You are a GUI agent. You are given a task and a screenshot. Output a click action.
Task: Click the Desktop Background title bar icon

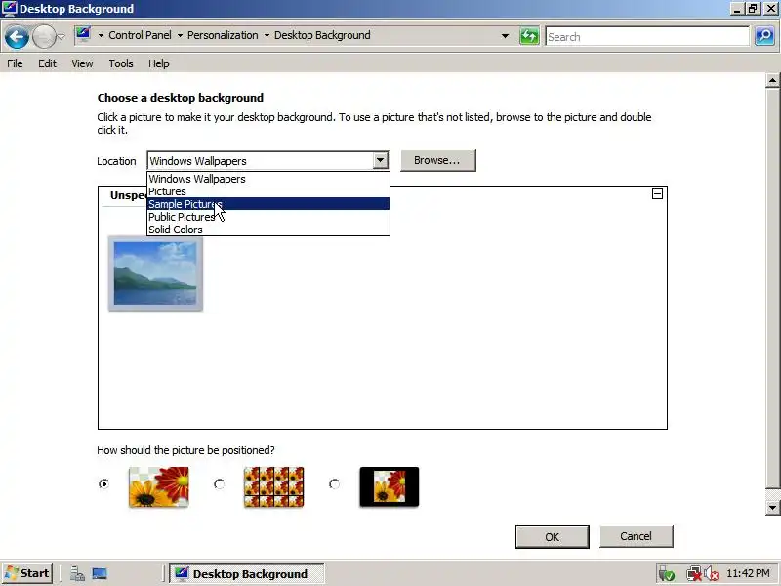9,9
